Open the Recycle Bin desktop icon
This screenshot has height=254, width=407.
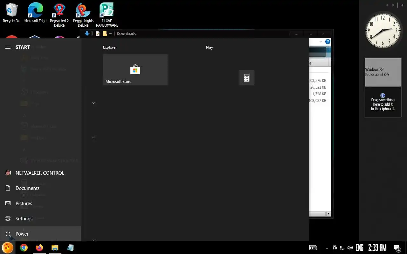pos(11,13)
